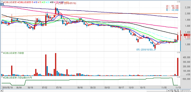Minimize the price chart pane
Screen dimensions: 191x92
point(178,2)
